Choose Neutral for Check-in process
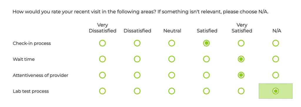The width and height of the screenshot is (301, 107). (x=172, y=43)
